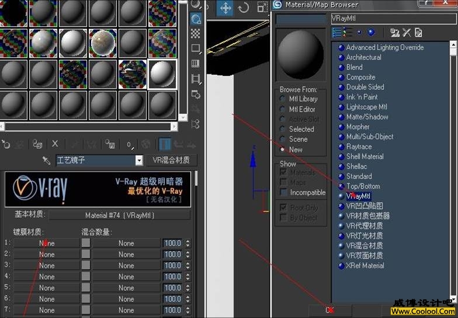Select the Mtl Library radio button
This screenshot has width=458, height=318.
click(x=283, y=99)
